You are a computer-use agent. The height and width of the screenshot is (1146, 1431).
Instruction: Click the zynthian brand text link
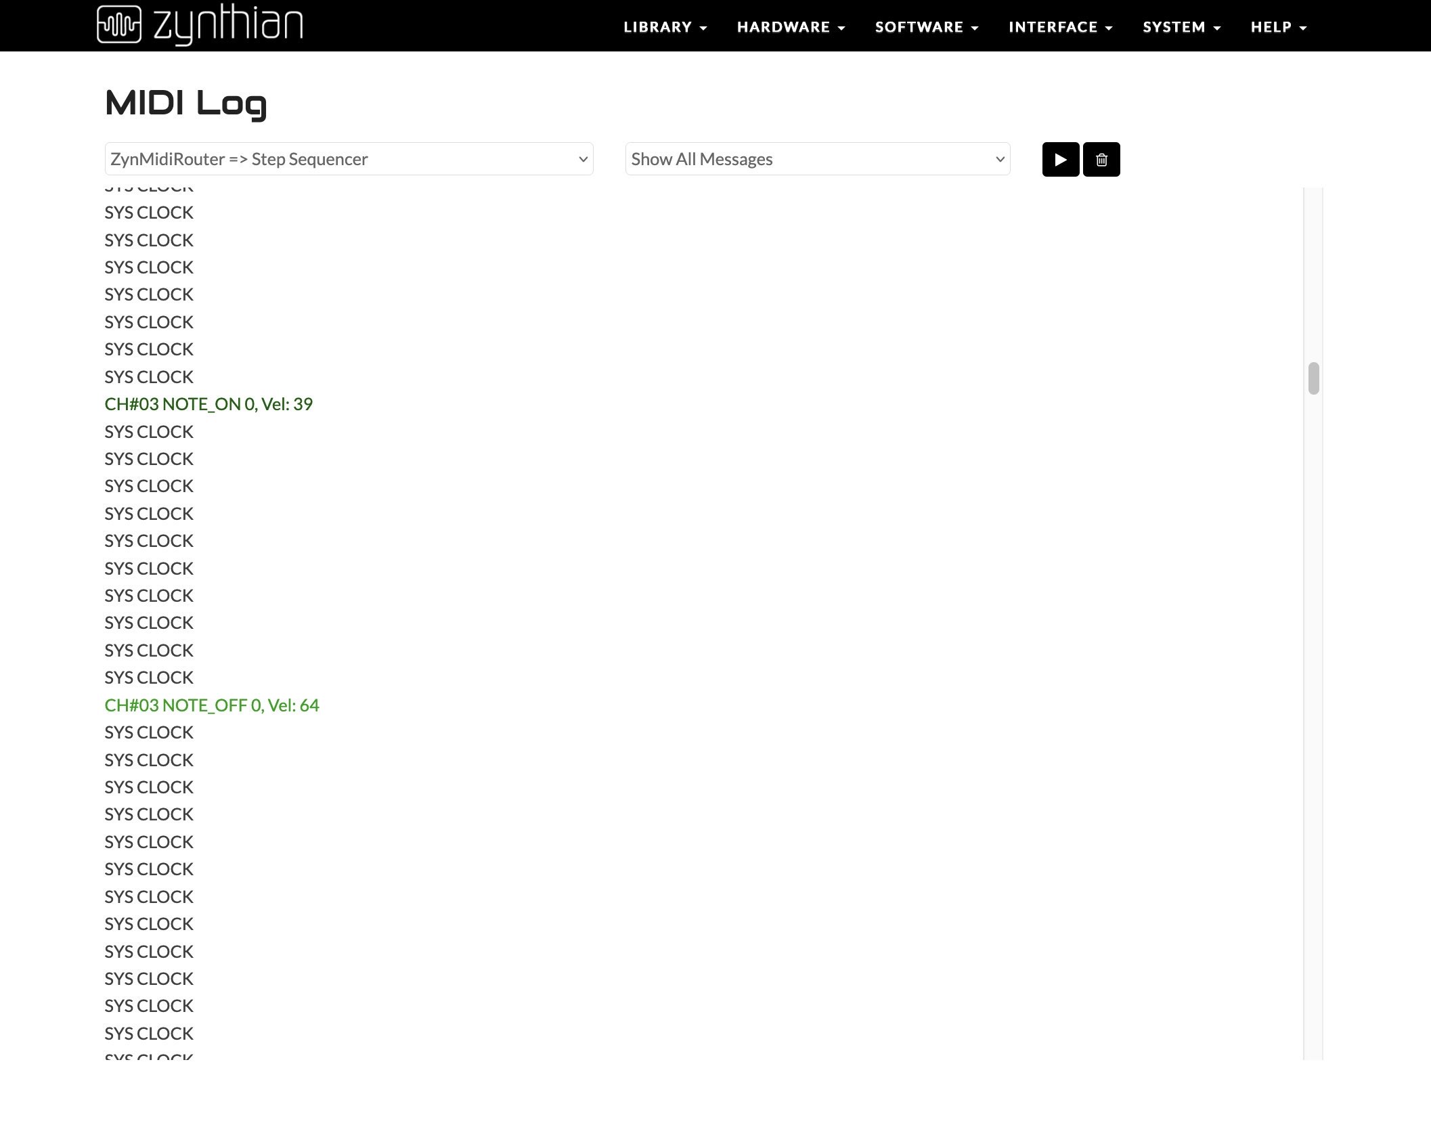[x=228, y=24]
